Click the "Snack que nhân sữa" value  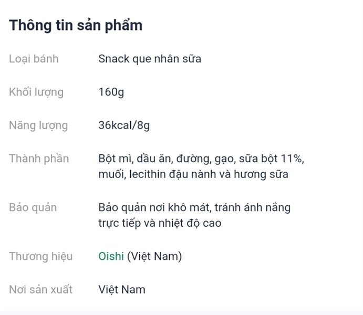click(149, 59)
